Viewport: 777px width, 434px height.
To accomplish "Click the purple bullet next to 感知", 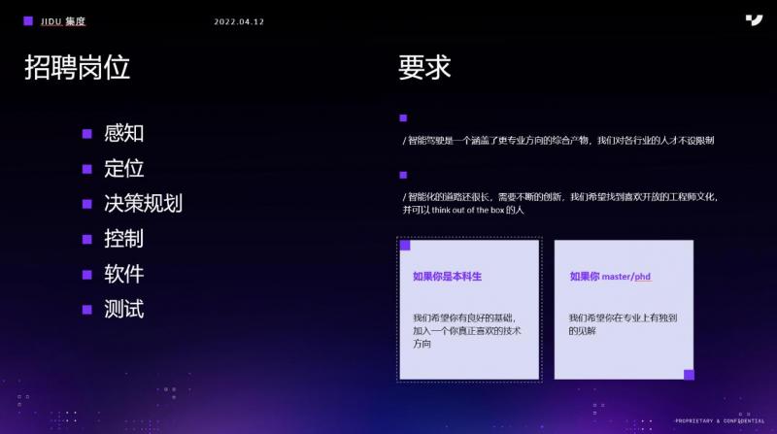I will [87, 134].
